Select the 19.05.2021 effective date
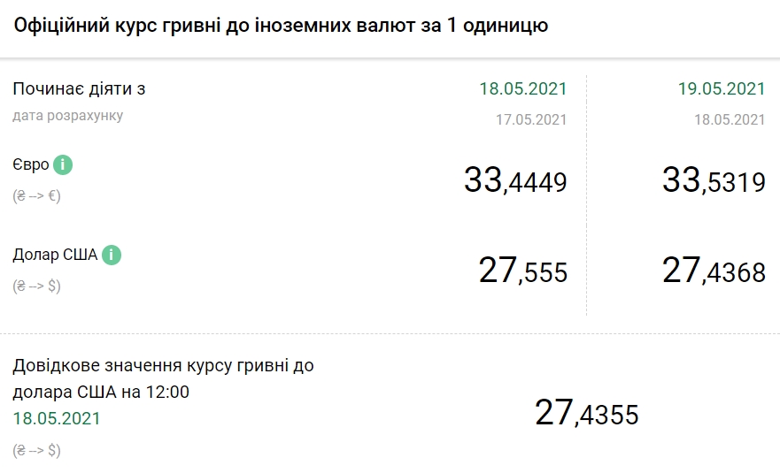The height and width of the screenshot is (473, 780). click(x=721, y=88)
